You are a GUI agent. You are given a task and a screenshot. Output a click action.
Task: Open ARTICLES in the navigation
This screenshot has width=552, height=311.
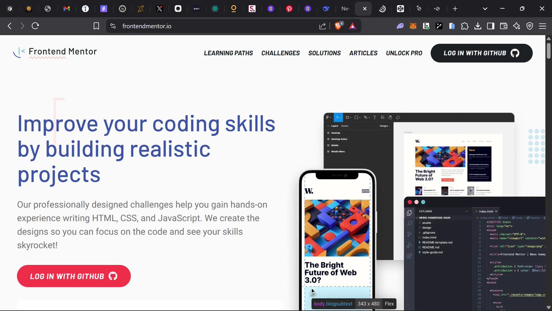(x=363, y=53)
